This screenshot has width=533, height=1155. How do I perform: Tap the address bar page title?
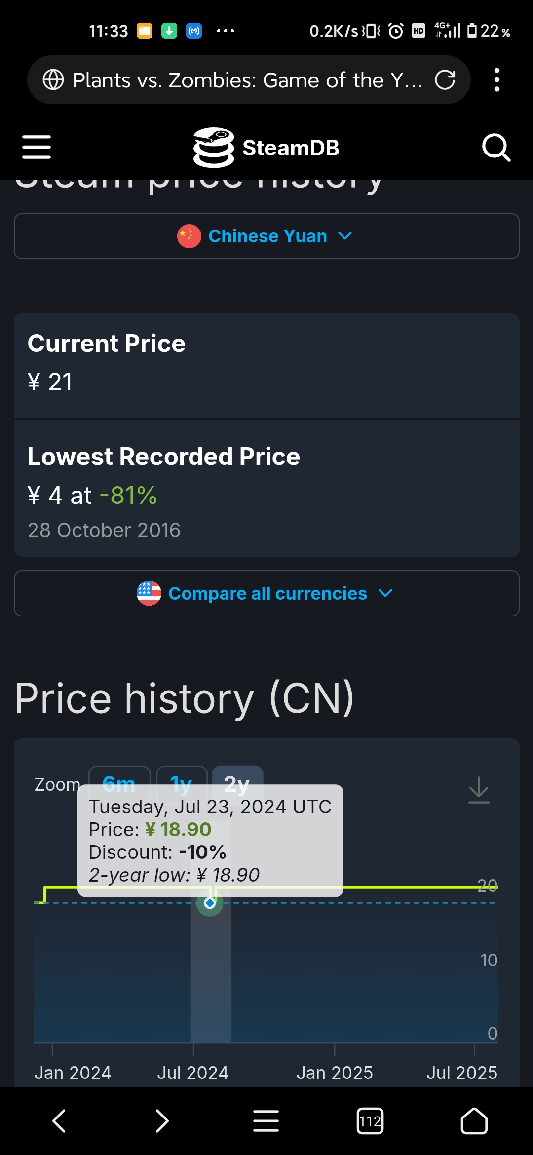coord(248,80)
